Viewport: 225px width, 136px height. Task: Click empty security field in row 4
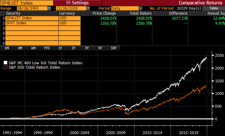[x=32, y=33]
